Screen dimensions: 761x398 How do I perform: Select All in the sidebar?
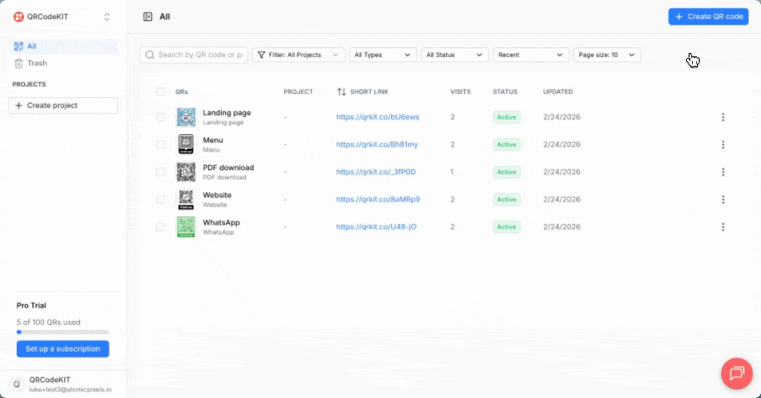[32, 46]
